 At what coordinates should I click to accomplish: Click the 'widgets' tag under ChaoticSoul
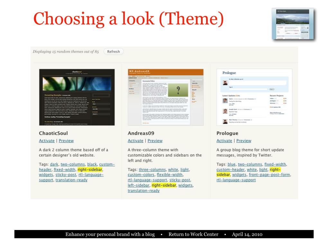click(x=46, y=175)
